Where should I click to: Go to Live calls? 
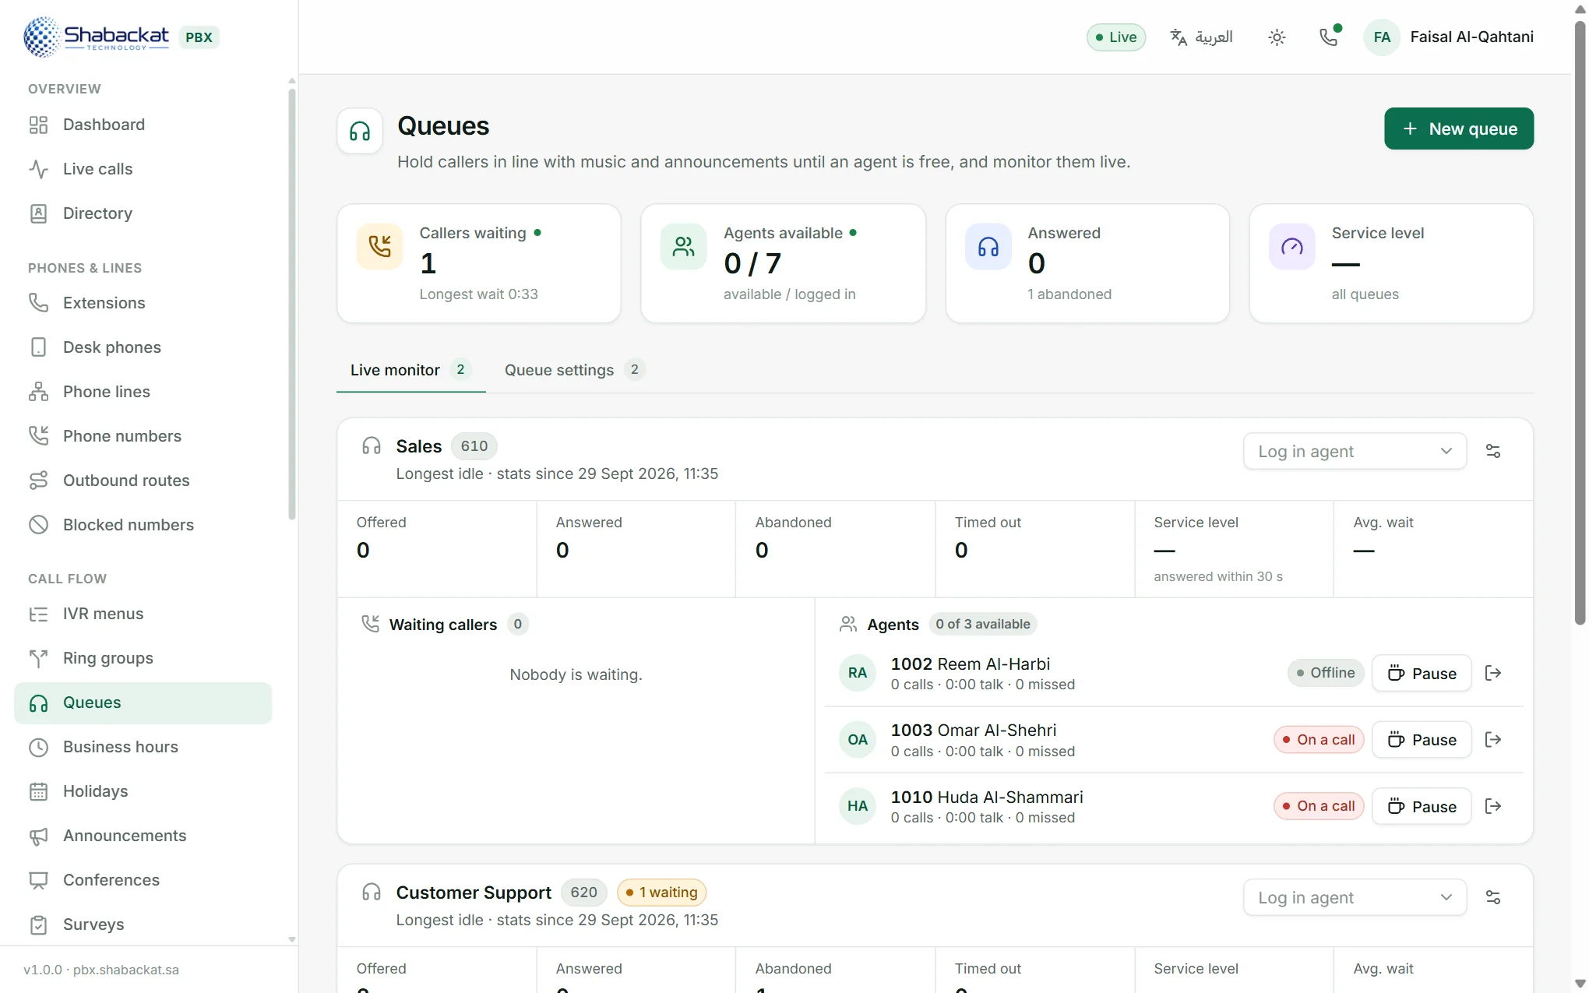[143, 169]
